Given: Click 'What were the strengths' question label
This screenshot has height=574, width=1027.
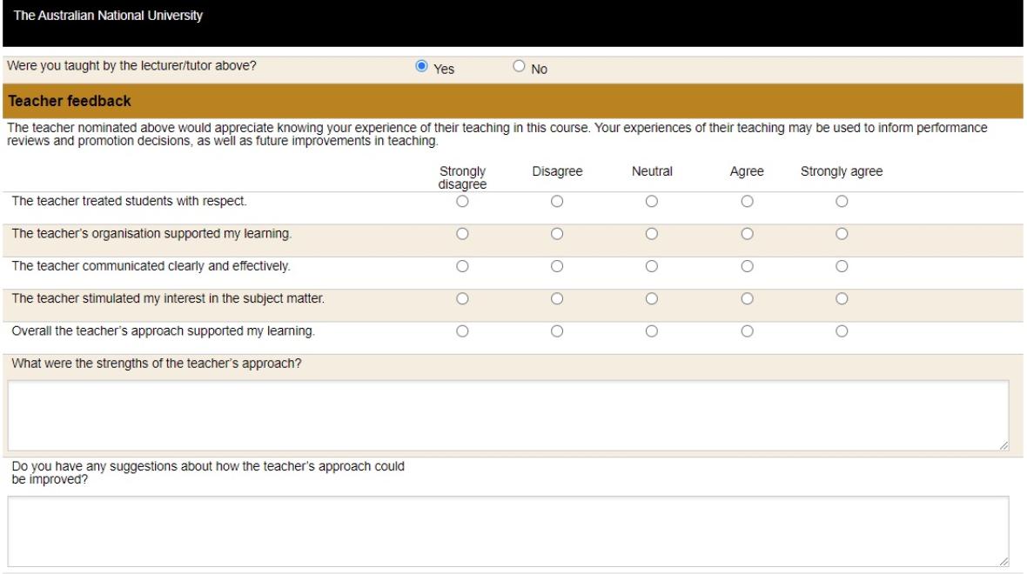Looking at the screenshot, I should [157, 364].
